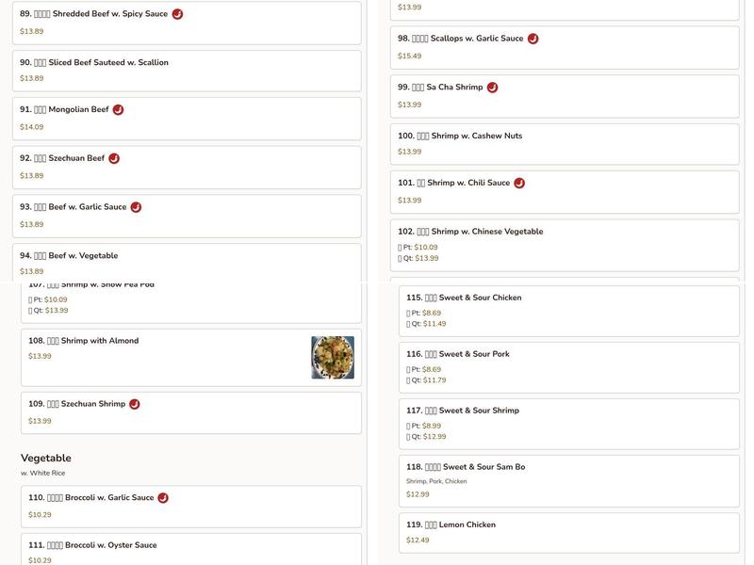754x565 pixels.
Task: Open the Shrimp with Almond photo thumbnail
Action: point(333,358)
